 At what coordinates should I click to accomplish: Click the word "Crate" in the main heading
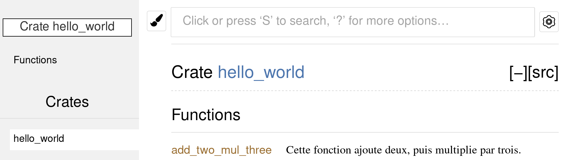(x=192, y=72)
